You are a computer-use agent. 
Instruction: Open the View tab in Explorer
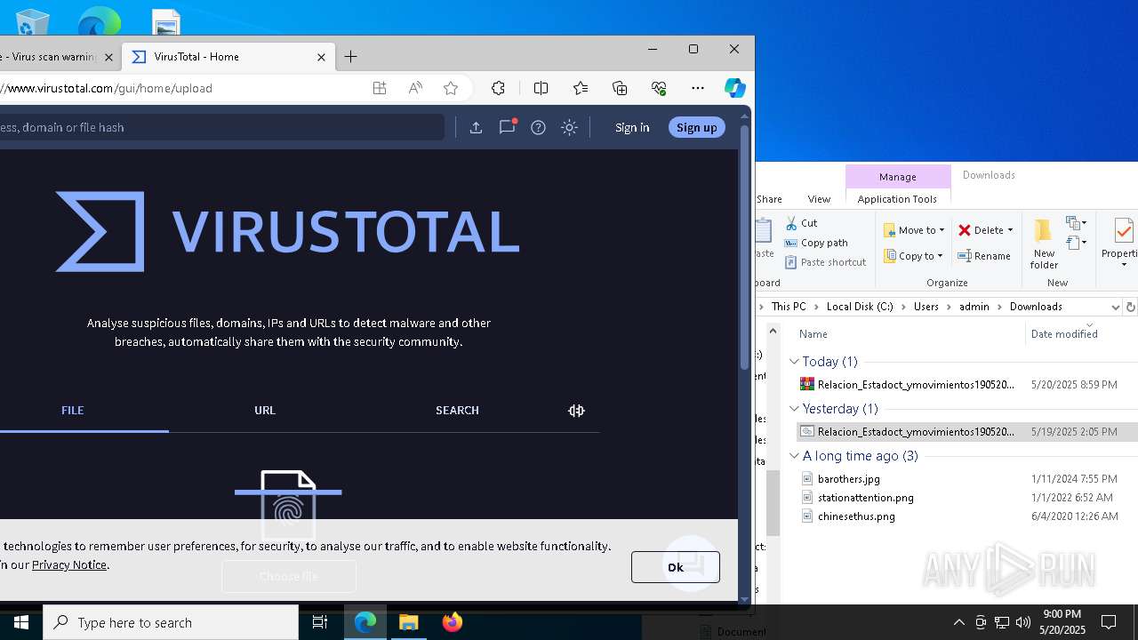pos(819,199)
